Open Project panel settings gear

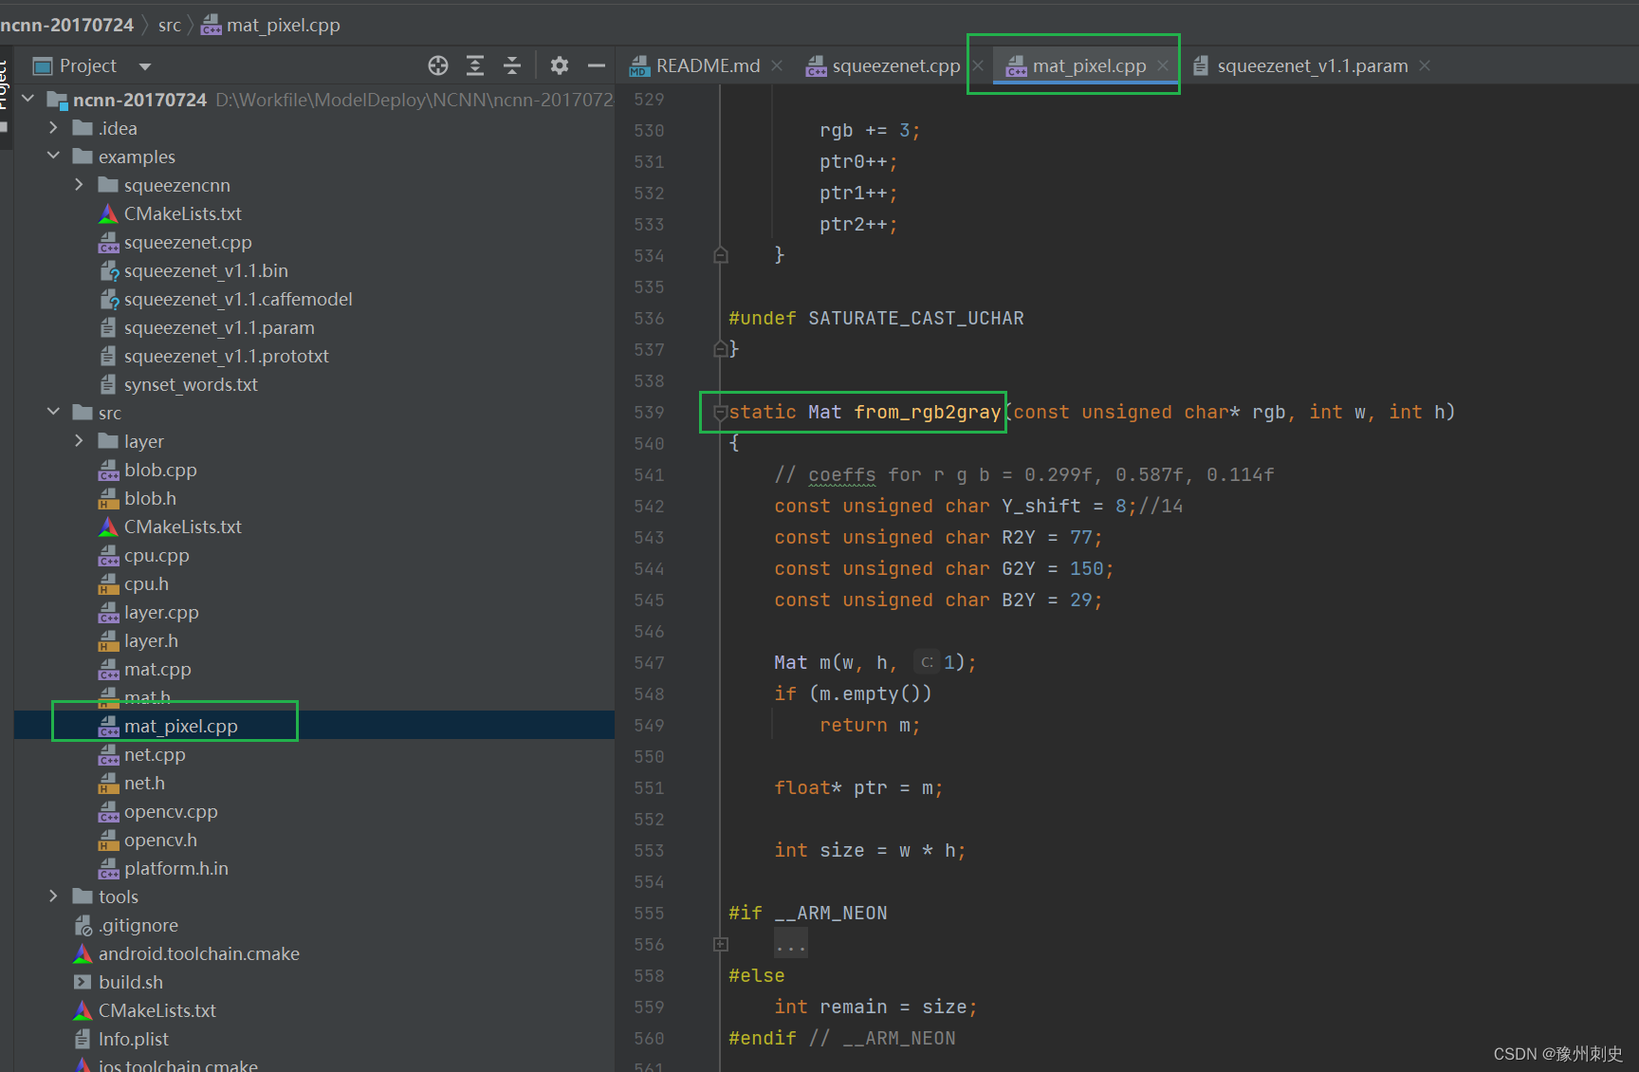pyautogui.click(x=560, y=65)
